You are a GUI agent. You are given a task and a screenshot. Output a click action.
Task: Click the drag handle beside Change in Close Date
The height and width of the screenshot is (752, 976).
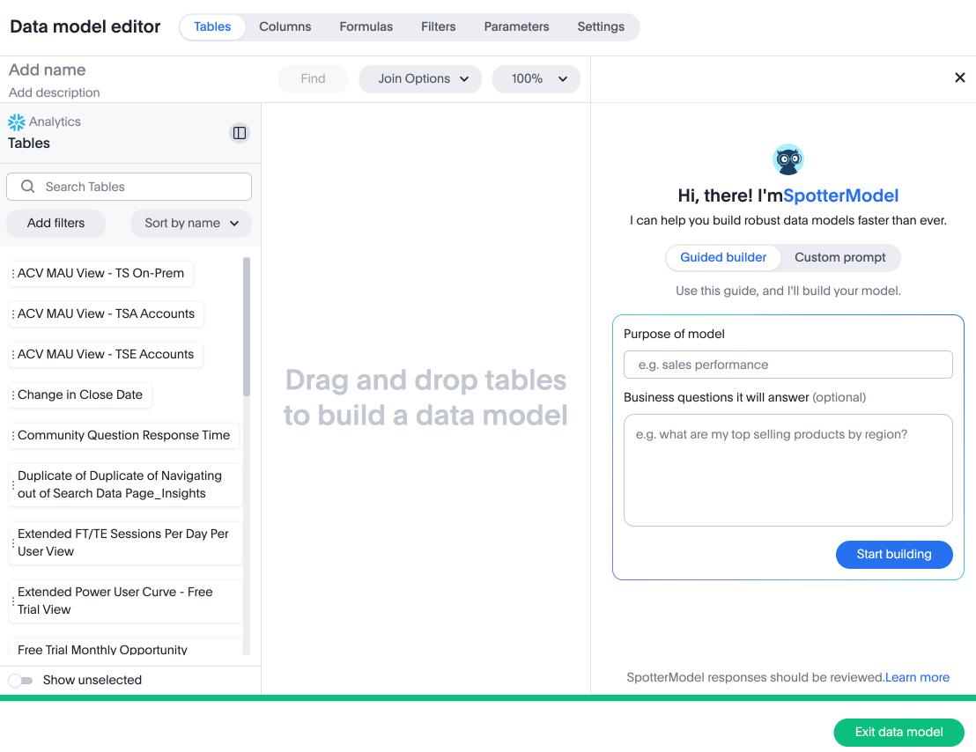[11, 394]
